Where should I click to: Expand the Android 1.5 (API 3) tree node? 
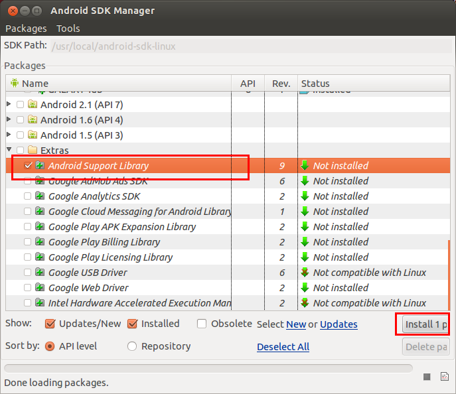coord(9,134)
